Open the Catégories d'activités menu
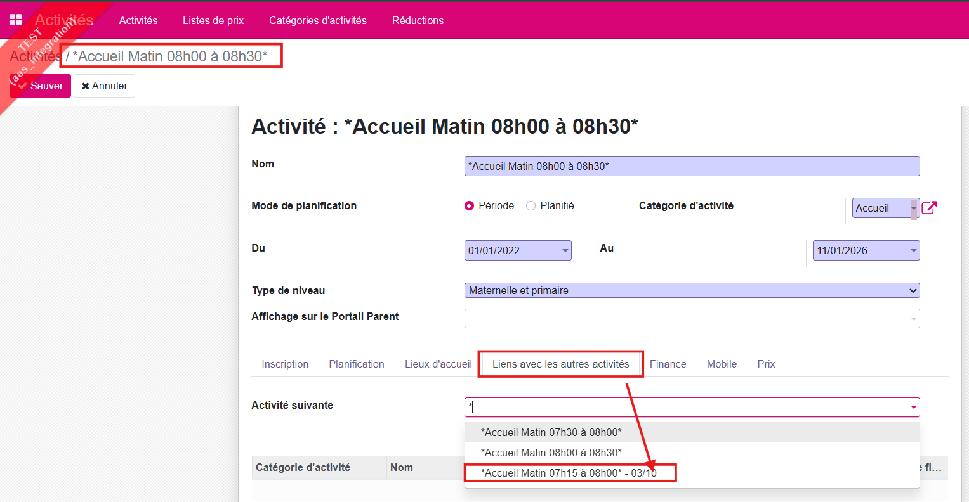 pyautogui.click(x=317, y=20)
